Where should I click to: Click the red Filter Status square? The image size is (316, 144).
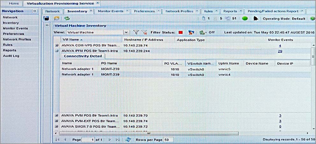(x=180, y=32)
